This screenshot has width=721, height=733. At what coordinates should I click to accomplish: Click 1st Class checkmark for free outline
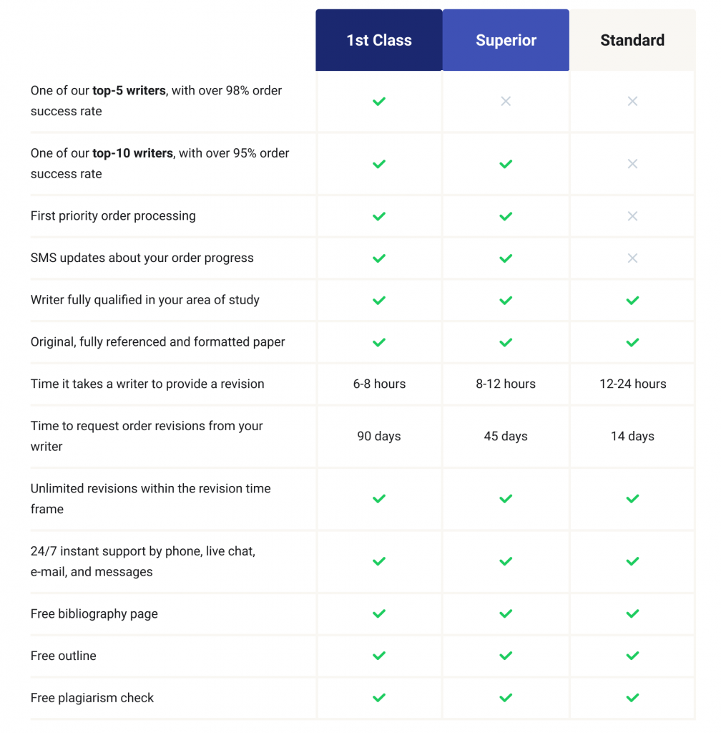coord(379,656)
